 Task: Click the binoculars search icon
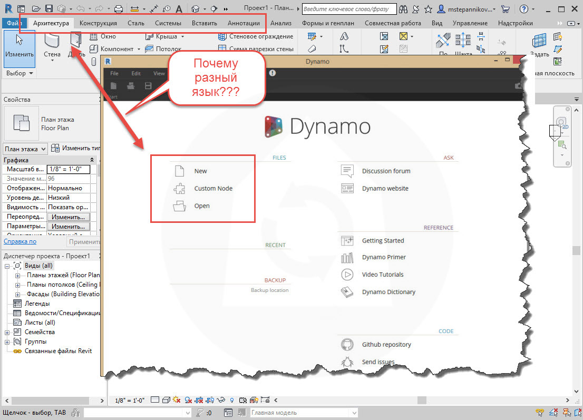pos(403,9)
